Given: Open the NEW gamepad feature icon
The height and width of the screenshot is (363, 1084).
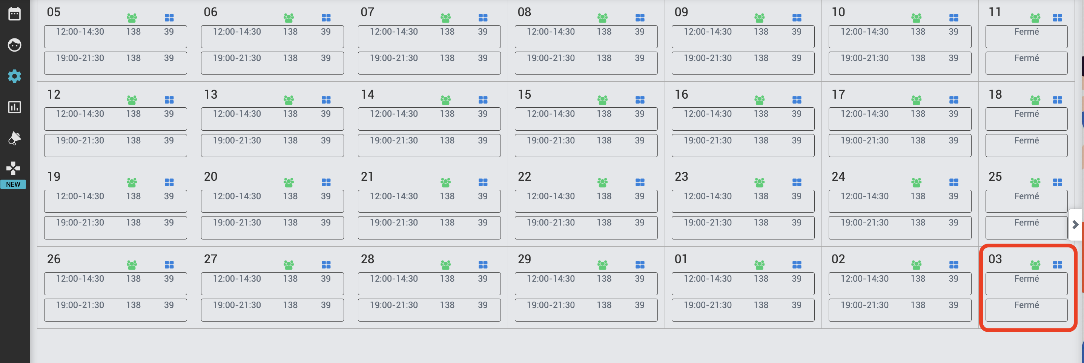Looking at the screenshot, I should [14, 168].
